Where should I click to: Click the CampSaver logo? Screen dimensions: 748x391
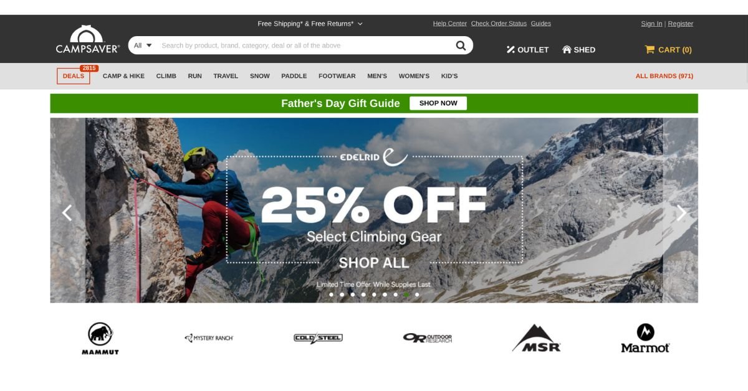point(87,40)
